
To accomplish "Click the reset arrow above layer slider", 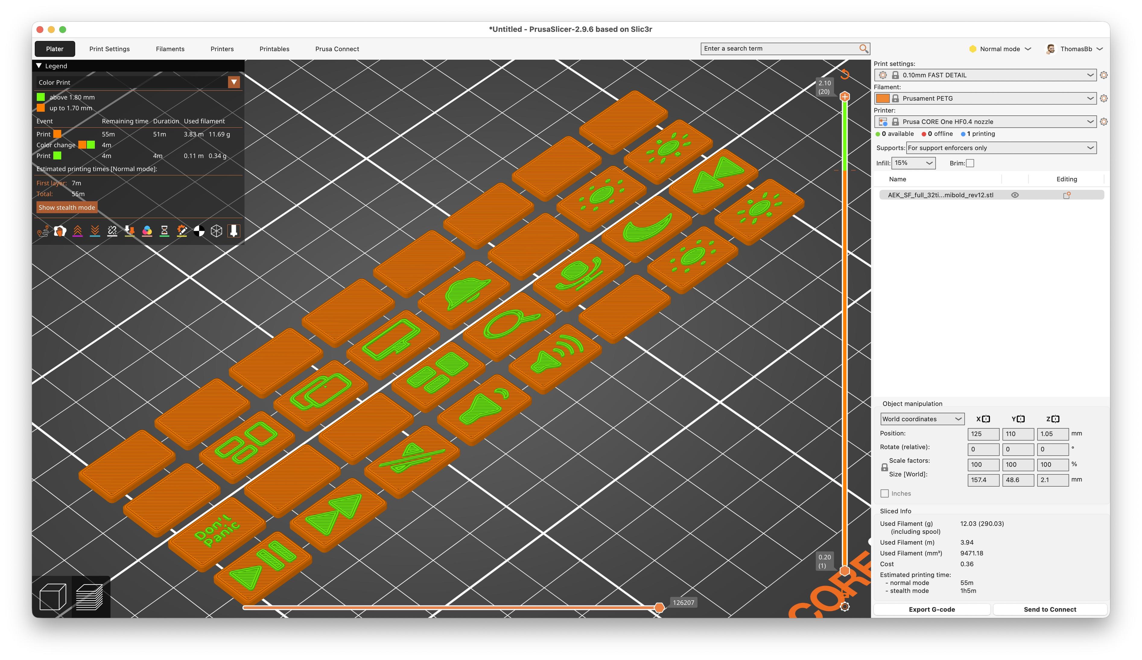I will [845, 74].
